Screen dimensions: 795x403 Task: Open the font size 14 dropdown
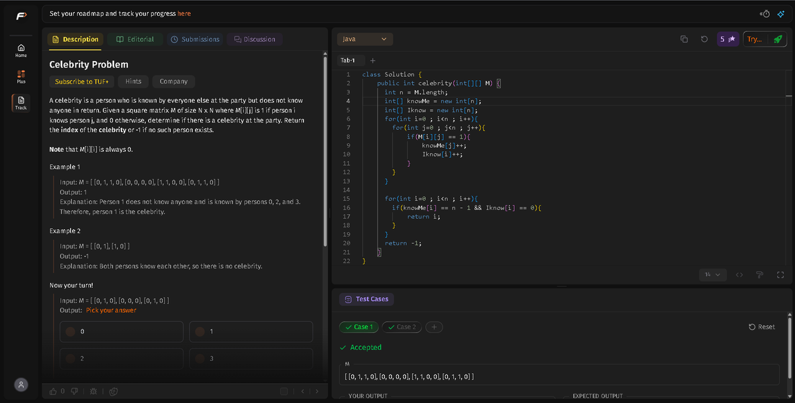click(x=713, y=274)
